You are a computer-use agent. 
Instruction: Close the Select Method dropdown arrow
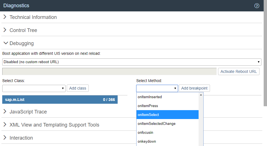[175, 88]
